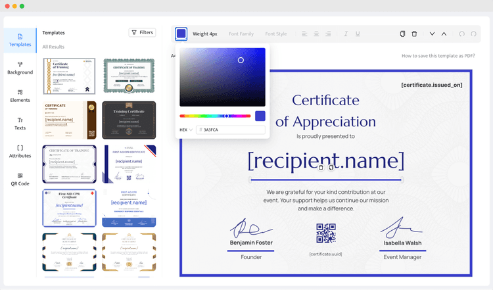Open the Font Family dropdown
This screenshot has height=290, width=493.
pyautogui.click(x=241, y=34)
